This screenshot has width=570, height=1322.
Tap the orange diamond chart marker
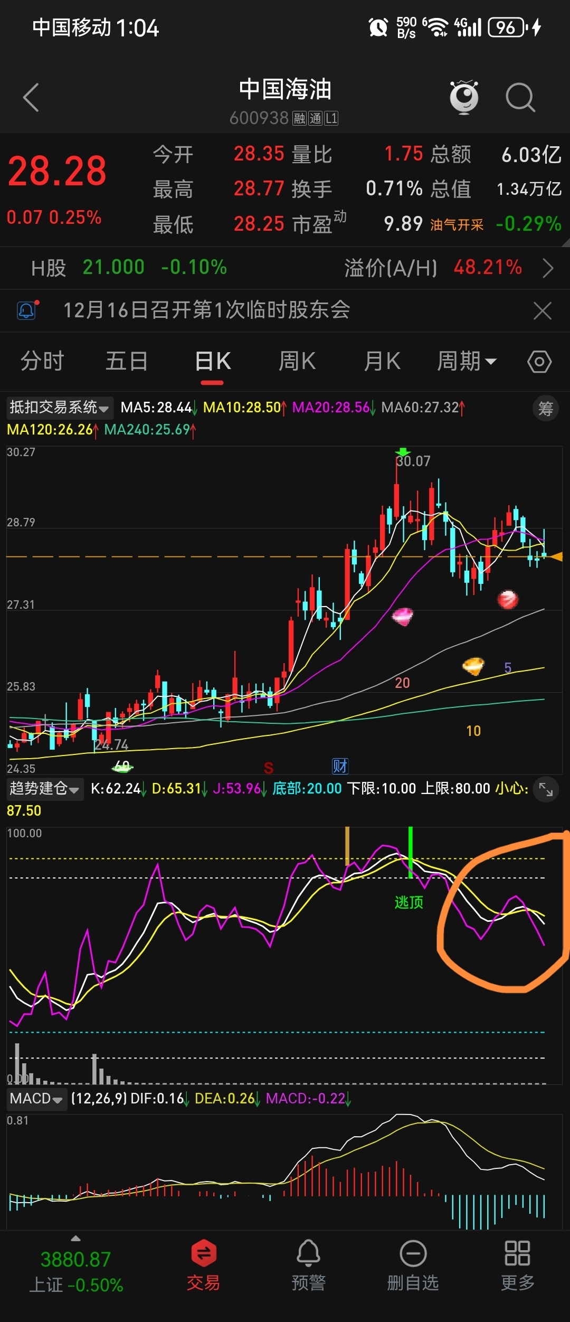473,666
